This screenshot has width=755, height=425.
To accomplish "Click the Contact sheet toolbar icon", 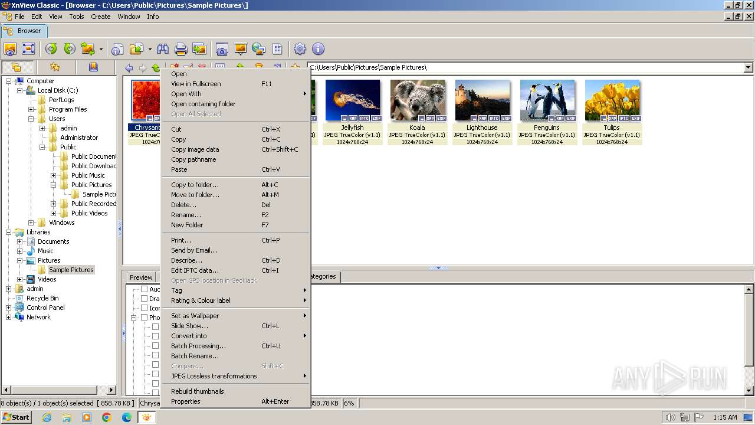I will point(277,49).
